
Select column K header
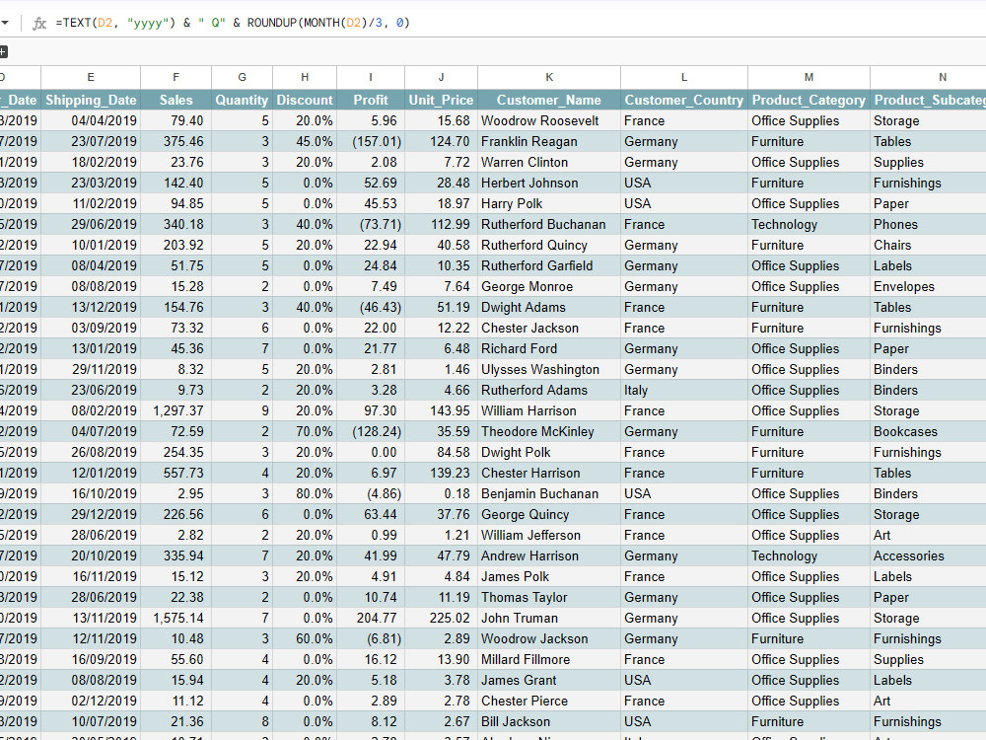coord(549,77)
